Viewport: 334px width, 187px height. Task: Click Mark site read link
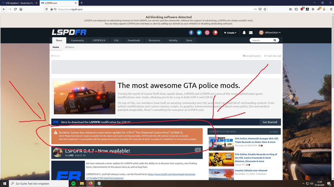273,56
